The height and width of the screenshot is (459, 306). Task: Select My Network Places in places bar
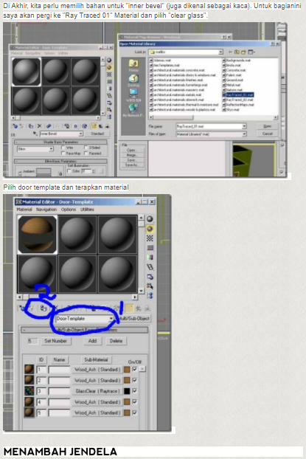[133, 111]
